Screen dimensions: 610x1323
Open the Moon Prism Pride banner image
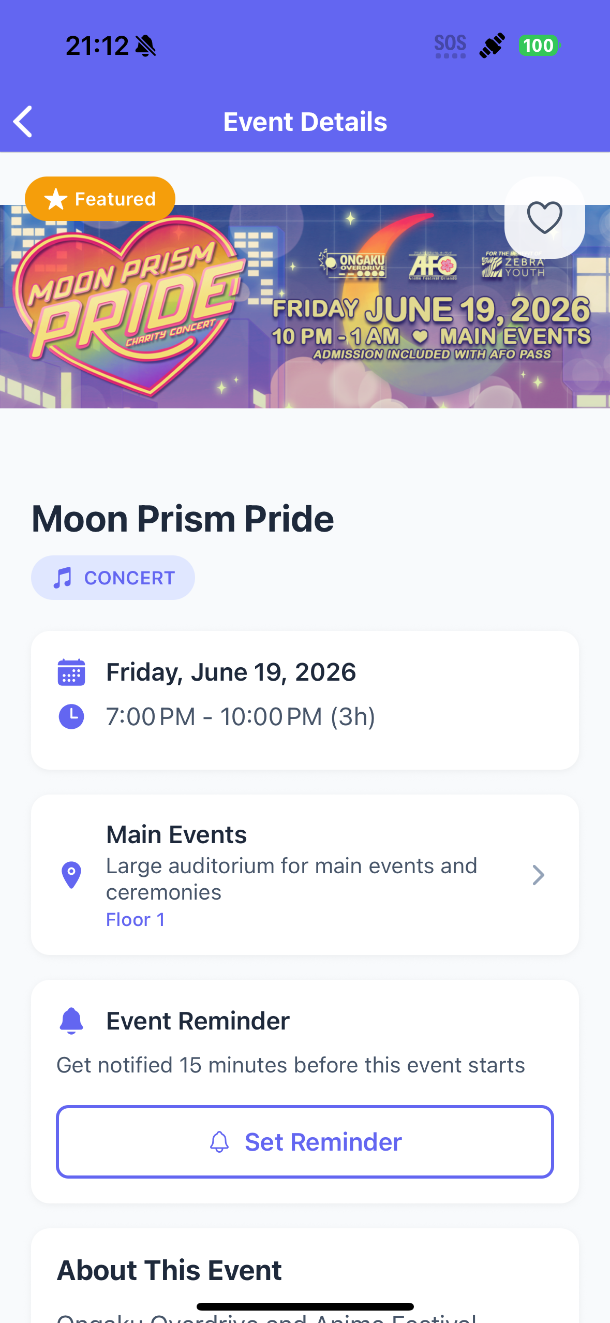coord(305,306)
